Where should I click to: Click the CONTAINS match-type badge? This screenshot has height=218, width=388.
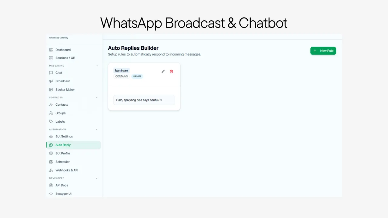(122, 76)
